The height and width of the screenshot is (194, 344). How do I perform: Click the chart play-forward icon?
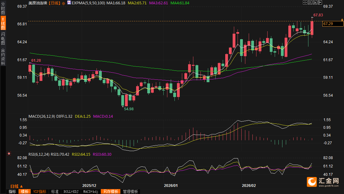[x=315, y=2]
